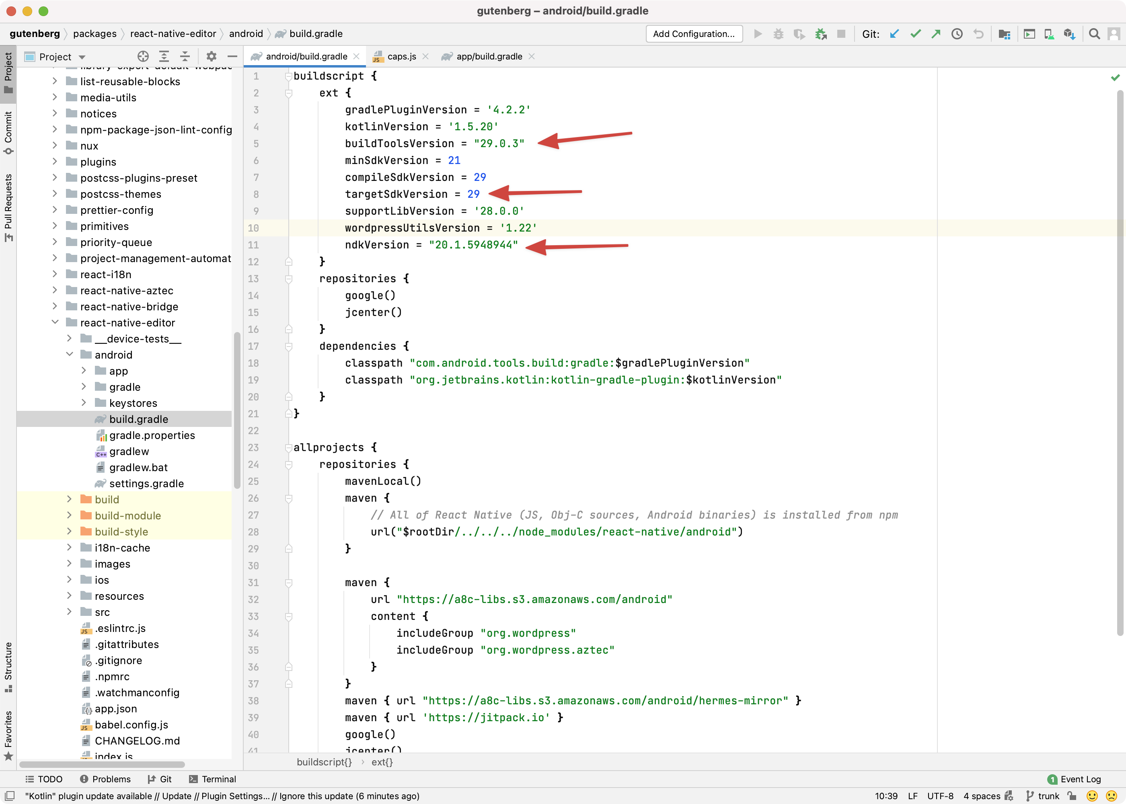Screen dimensions: 1126x804
Task: Expand the react-native-editor tree item
Action: click(54, 322)
